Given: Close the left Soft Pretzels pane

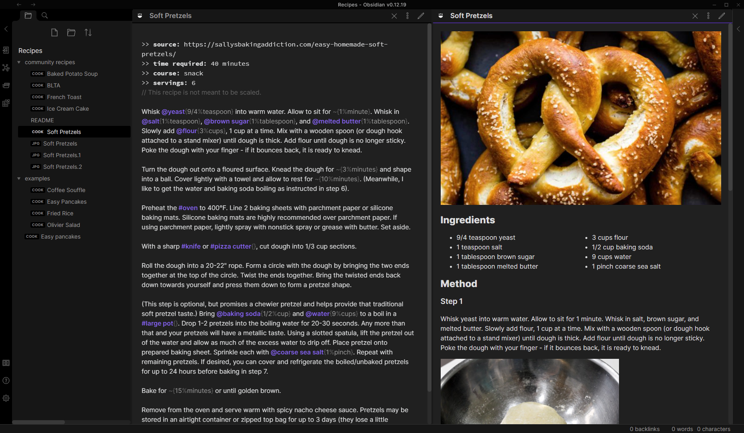Looking at the screenshot, I should (394, 16).
